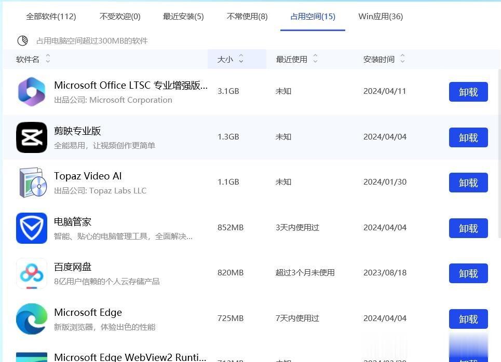Screen dimensions: 501x362
Task: Click the 剪映专业版 software name
Action: (77, 131)
